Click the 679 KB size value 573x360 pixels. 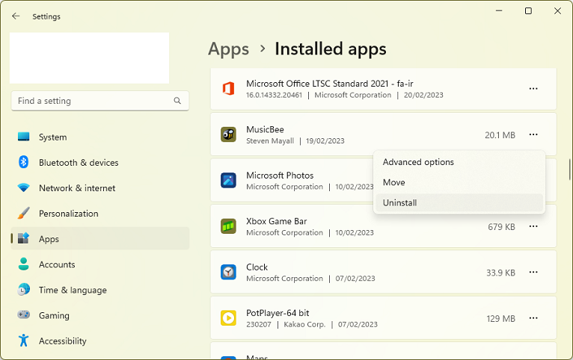point(501,227)
